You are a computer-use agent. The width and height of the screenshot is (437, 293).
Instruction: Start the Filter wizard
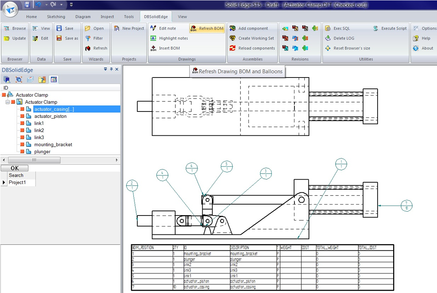point(94,38)
